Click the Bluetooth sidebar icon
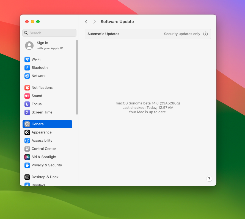 27,68
